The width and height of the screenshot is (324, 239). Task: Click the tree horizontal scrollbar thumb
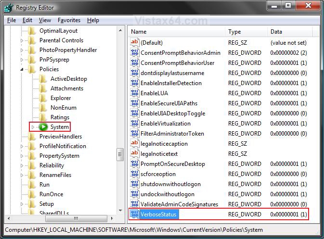pyautogui.click(x=76, y=218)
